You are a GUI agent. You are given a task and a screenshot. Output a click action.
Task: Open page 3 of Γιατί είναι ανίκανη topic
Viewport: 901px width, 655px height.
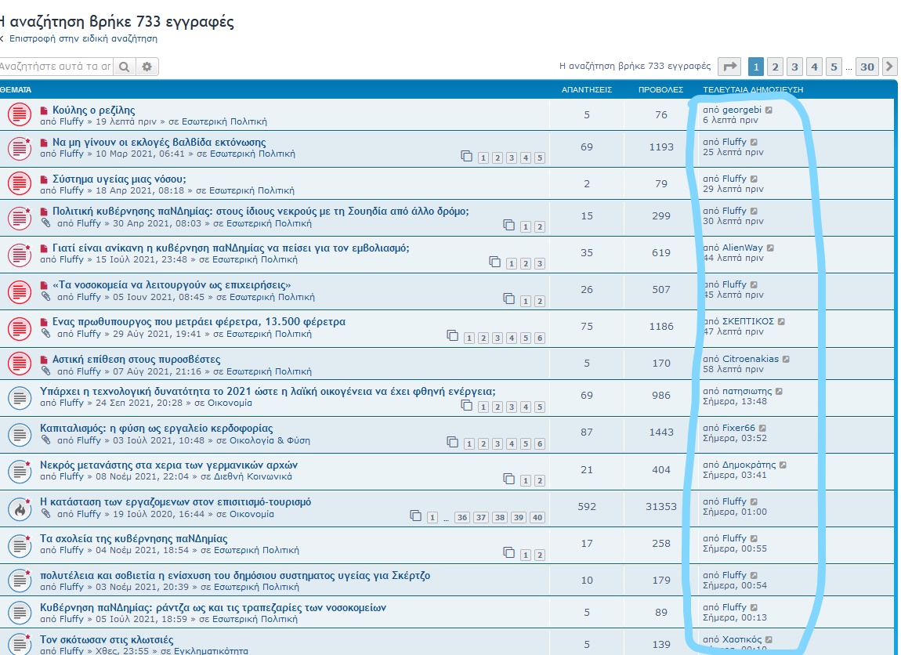pos(540,263)
